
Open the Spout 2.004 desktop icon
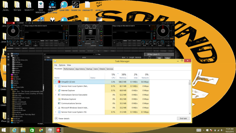point(64,6)
